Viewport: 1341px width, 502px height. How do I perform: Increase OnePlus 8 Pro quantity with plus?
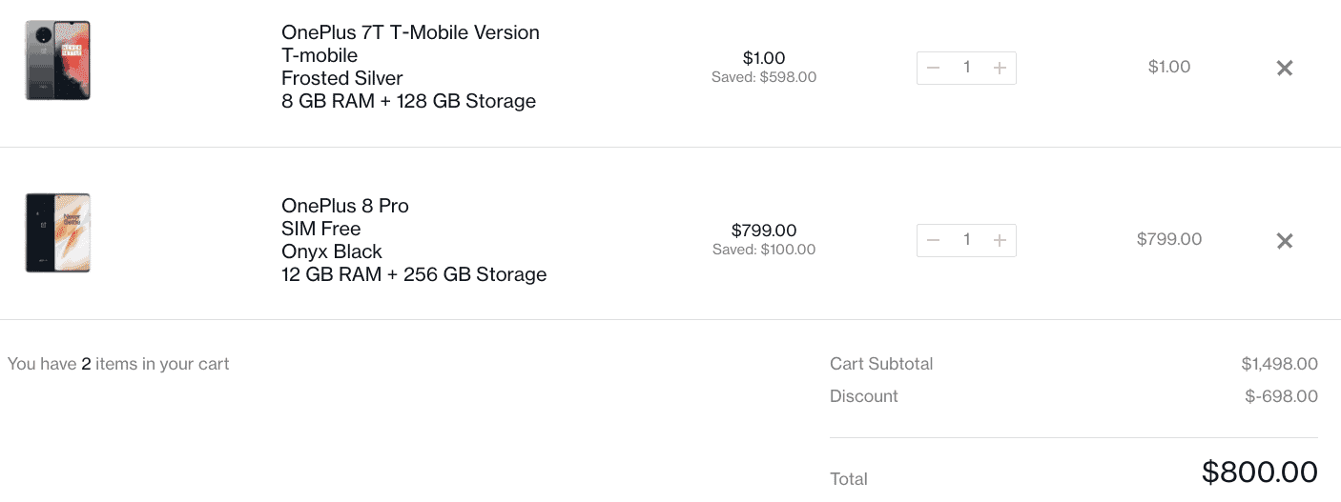point(1000,240)
